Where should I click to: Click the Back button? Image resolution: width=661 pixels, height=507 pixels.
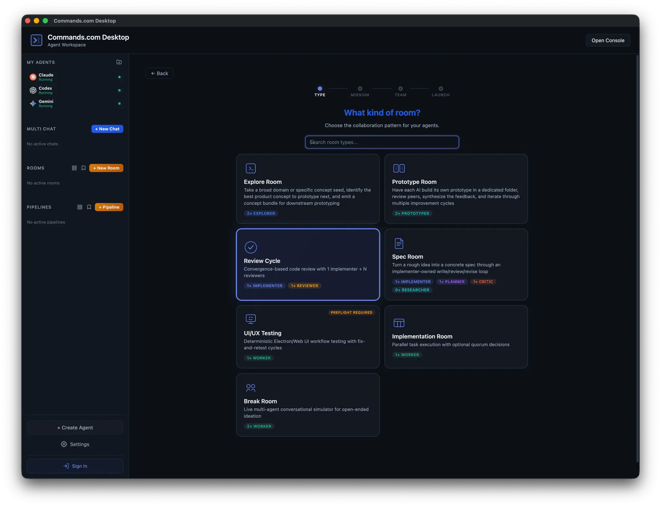tap(159, 73)
